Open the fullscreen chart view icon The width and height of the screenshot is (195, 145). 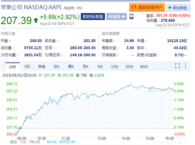[x=177, y=66]
